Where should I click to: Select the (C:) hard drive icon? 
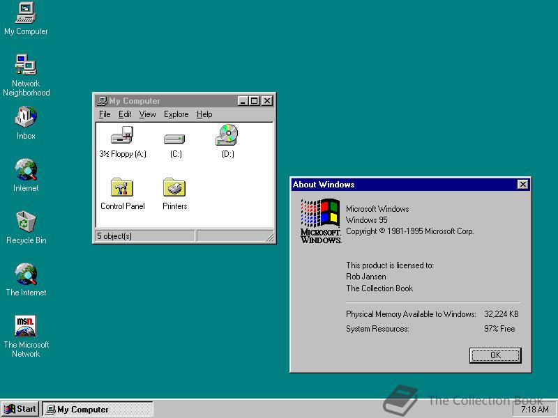176,146
